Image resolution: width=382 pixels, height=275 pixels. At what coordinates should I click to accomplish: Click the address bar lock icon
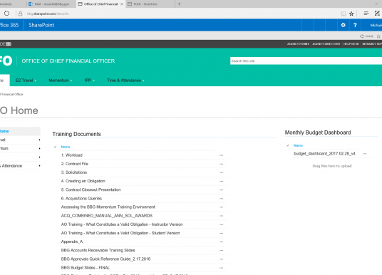(x=21, y=14)
